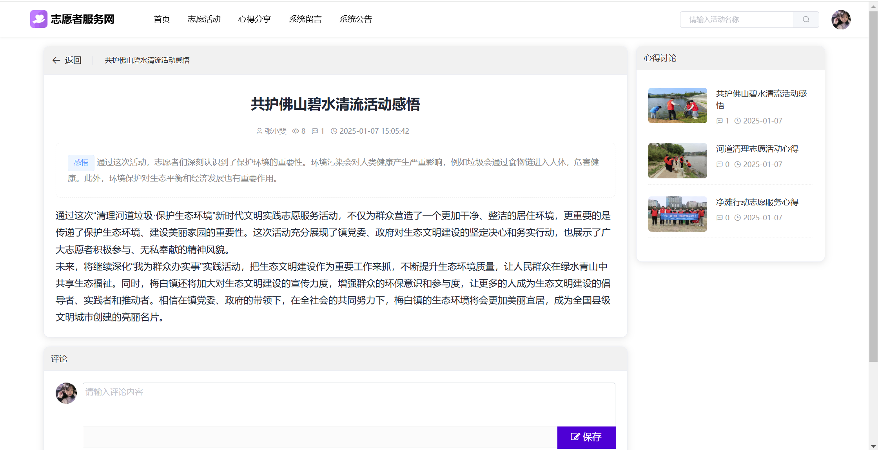Open the 首页 menu item
878x450 pixels.
pyautogui.click(x=161, y=19)
